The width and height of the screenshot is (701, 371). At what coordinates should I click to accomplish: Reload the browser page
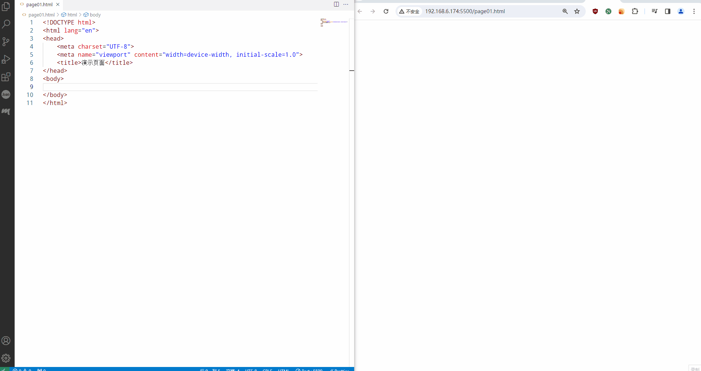point(386,11)
